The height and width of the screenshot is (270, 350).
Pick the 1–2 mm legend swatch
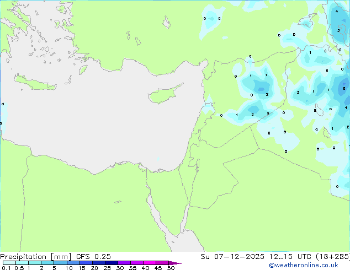pyautogui.click(x=35, y=263)
